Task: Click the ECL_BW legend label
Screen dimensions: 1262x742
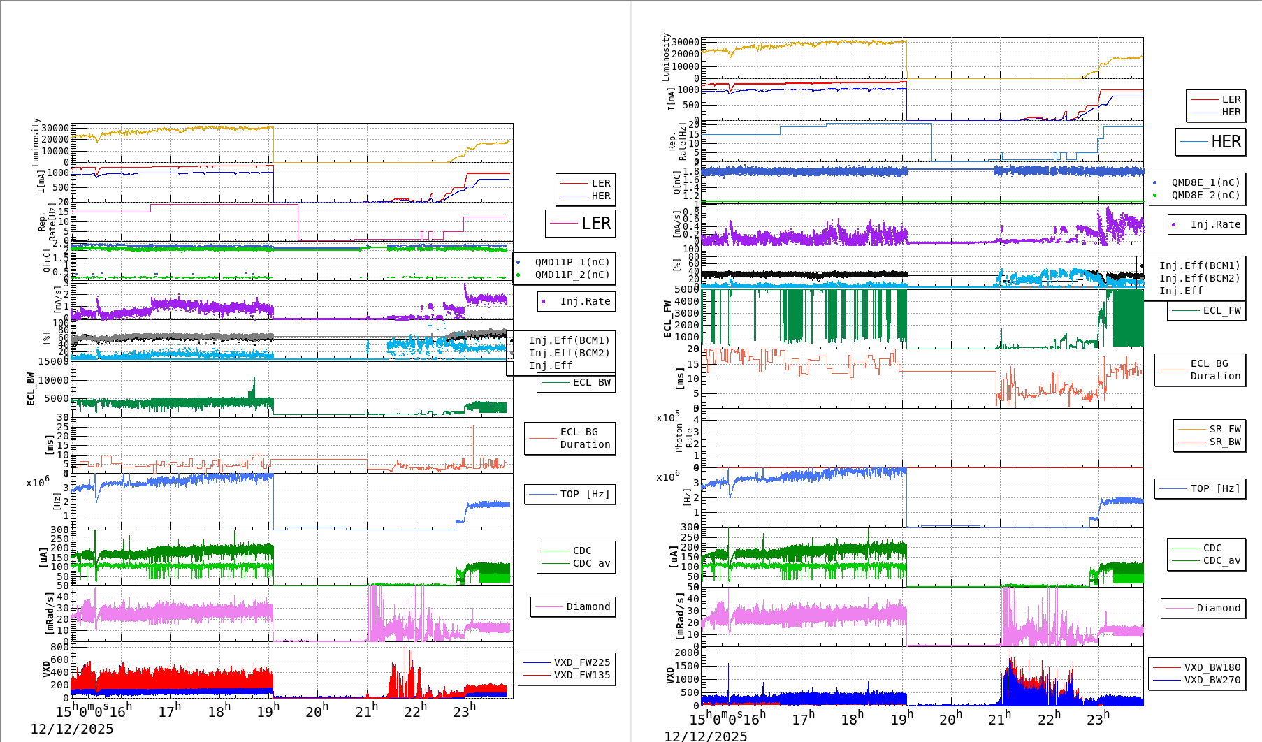Action: point(591,382)
